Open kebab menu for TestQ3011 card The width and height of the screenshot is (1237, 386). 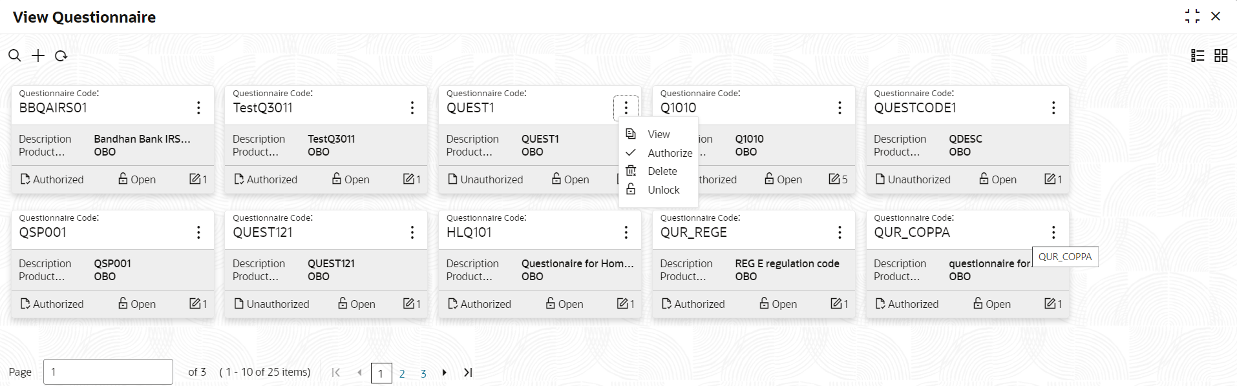[x=412, y=108]
